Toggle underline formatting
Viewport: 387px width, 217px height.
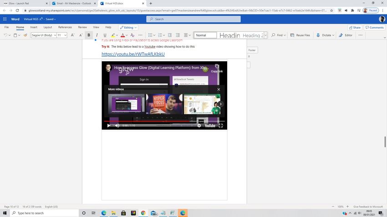pyautogui.click(x=105, y=35)
